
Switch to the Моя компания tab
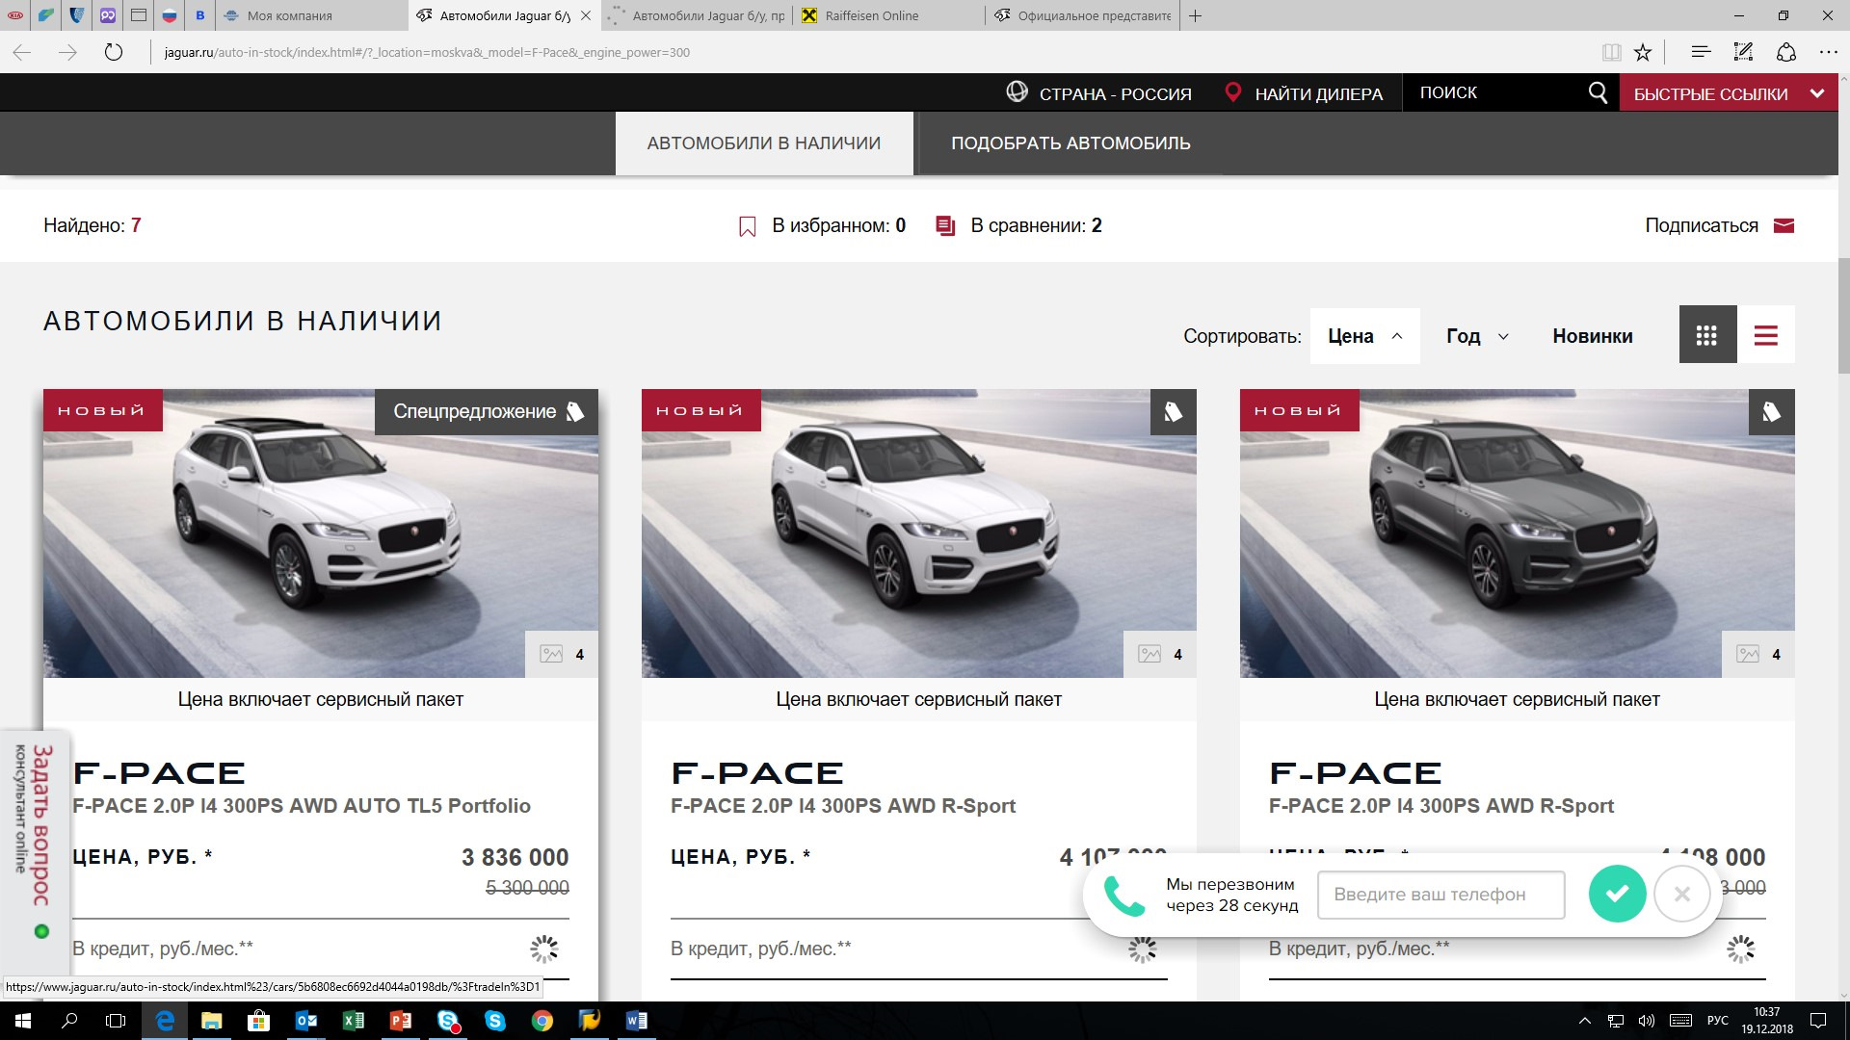click(x=310, y=15)
